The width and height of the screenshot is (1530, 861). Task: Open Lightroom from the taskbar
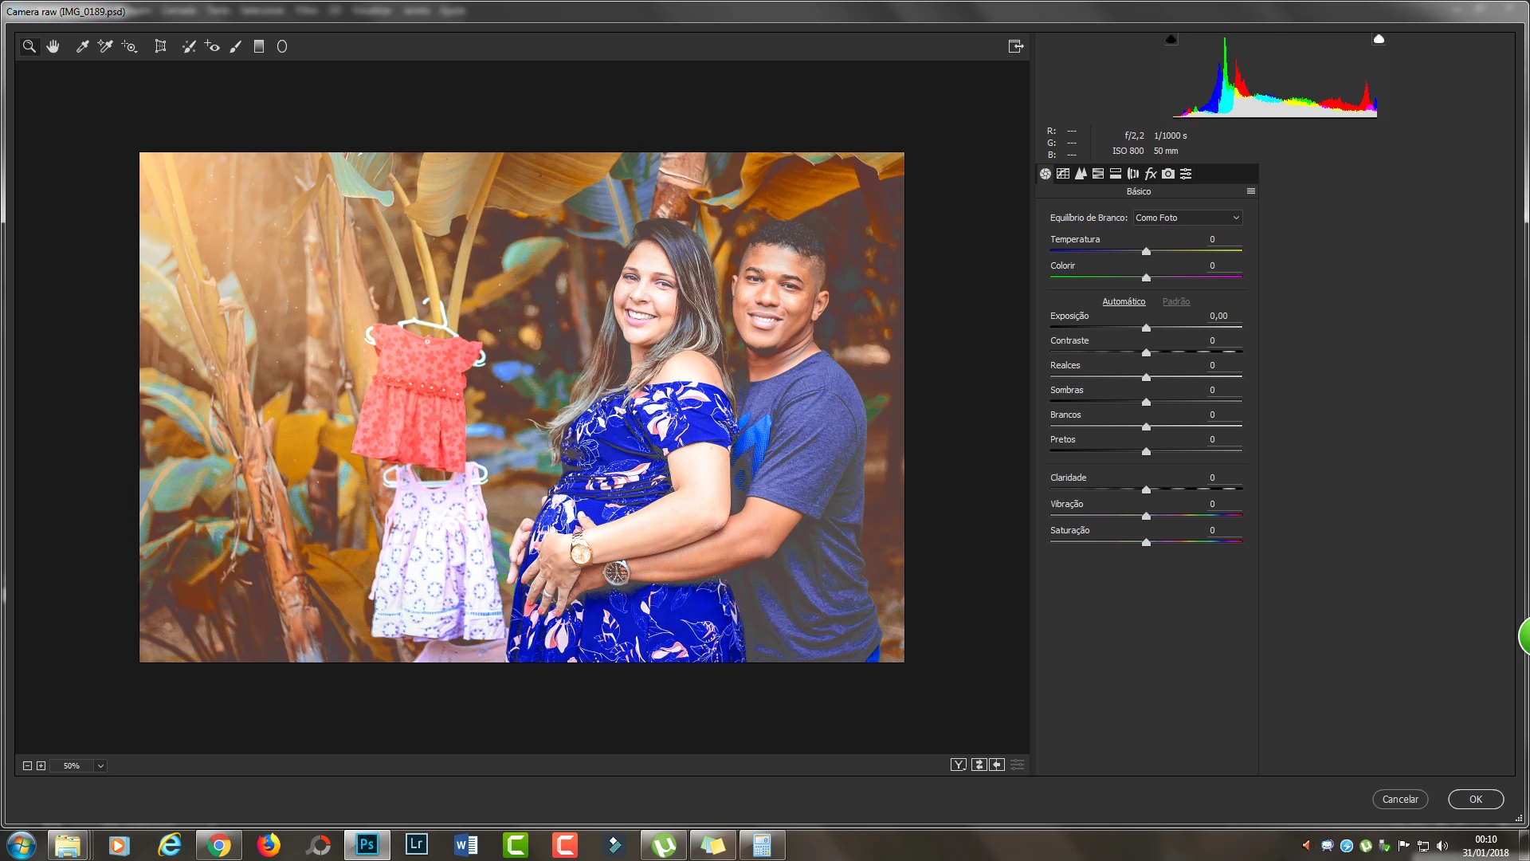(x=417, y=844)
